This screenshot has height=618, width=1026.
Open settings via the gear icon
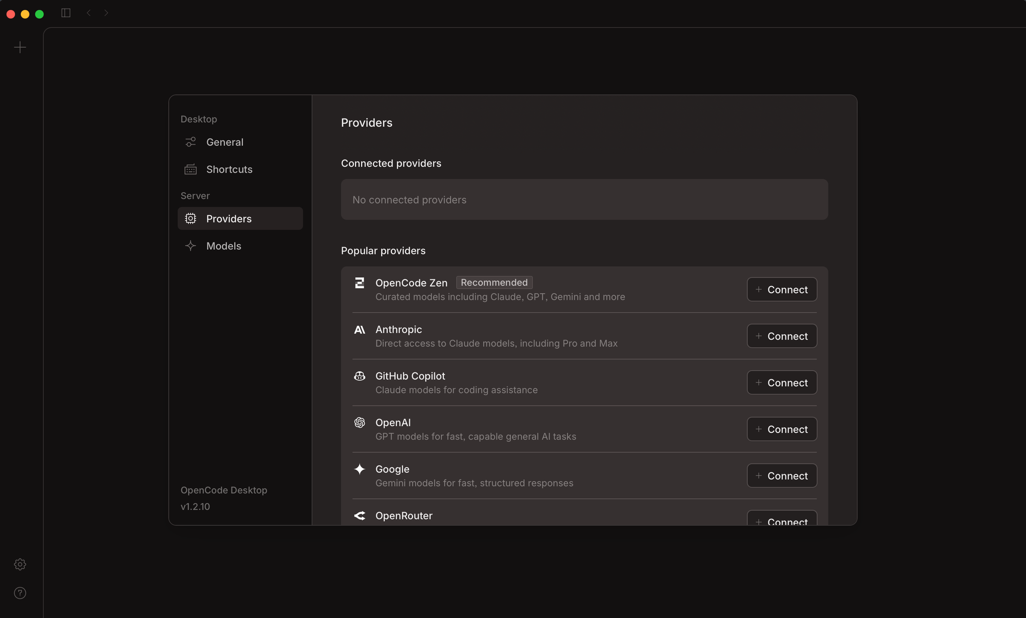coord(20,564)
